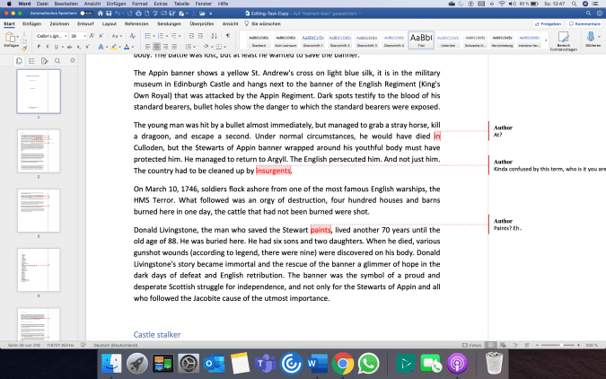Toggle bold formatting (F)
The height and width of the screenshot is (379, 606).
tap(40, 47)
